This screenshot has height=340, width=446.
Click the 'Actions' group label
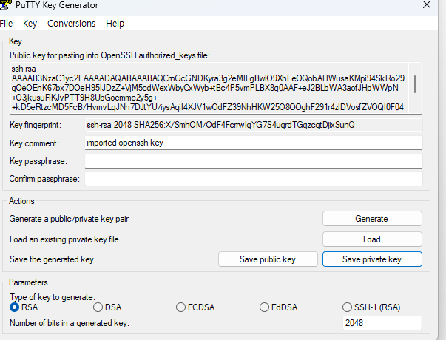[x=21, y=201]
